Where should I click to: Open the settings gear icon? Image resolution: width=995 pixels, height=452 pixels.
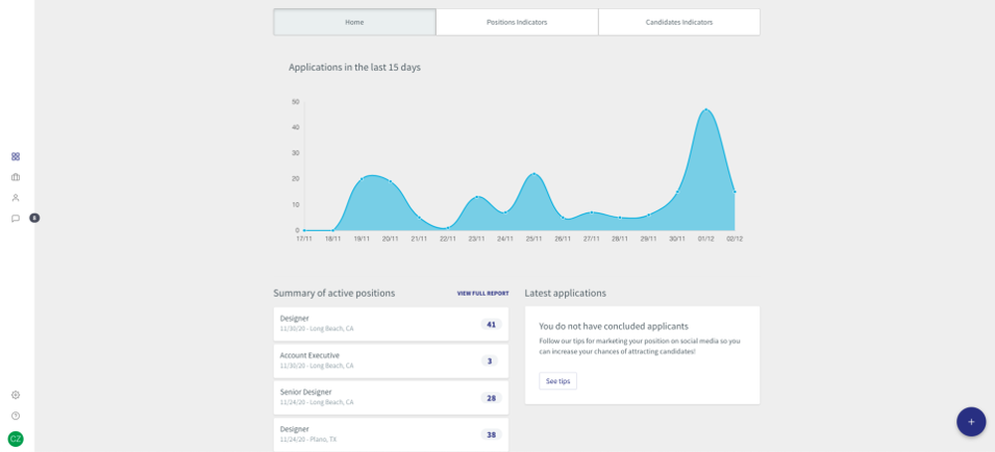tap(16, 395)
